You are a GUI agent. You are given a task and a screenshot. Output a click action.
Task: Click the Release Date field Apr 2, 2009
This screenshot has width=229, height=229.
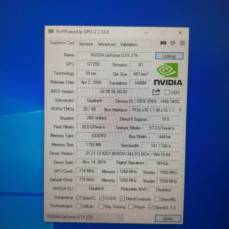click(91, 82)
